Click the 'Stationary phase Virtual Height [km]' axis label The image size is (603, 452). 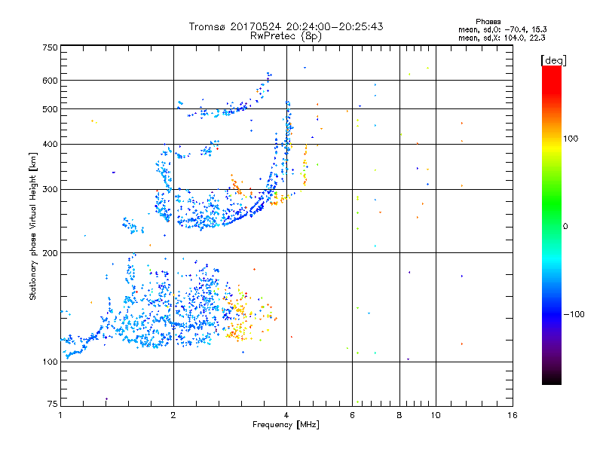(x=33, y=226)
